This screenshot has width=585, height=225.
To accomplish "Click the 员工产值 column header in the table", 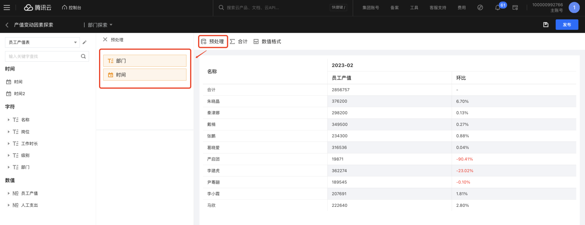I will click(341, 78).
